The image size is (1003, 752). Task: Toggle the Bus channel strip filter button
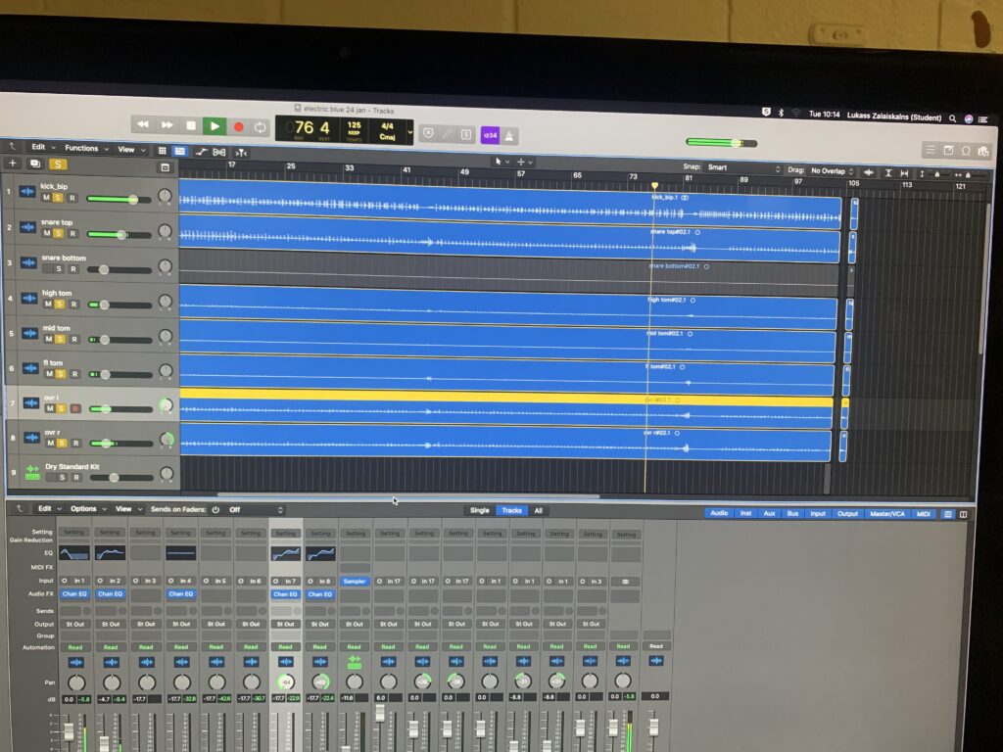tap(792, 513)
